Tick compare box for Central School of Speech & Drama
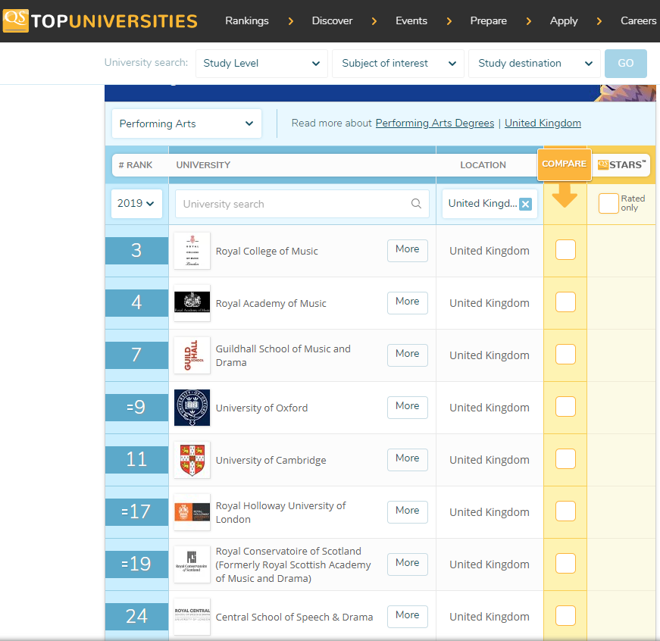The width and height of the screenshot is (660, 641). (x=565, y=615)
